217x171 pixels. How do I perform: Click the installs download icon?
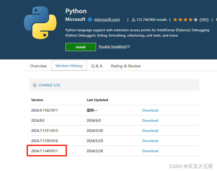[x=133, y=20]
